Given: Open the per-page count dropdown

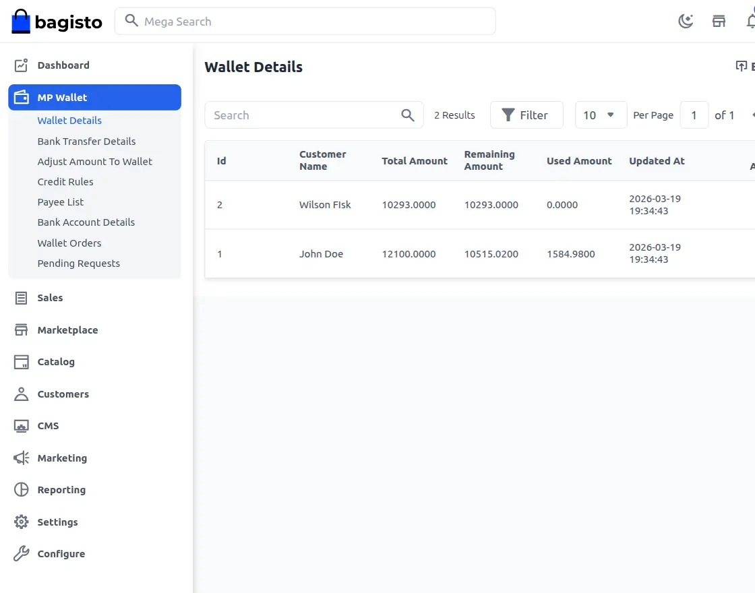Looking at the screenshot, I should [x=600, y=115].
